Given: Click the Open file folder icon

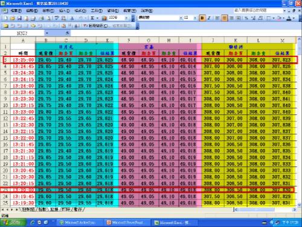Looking at the screenshot, I should pyautogui.click(x=13, y=18).
